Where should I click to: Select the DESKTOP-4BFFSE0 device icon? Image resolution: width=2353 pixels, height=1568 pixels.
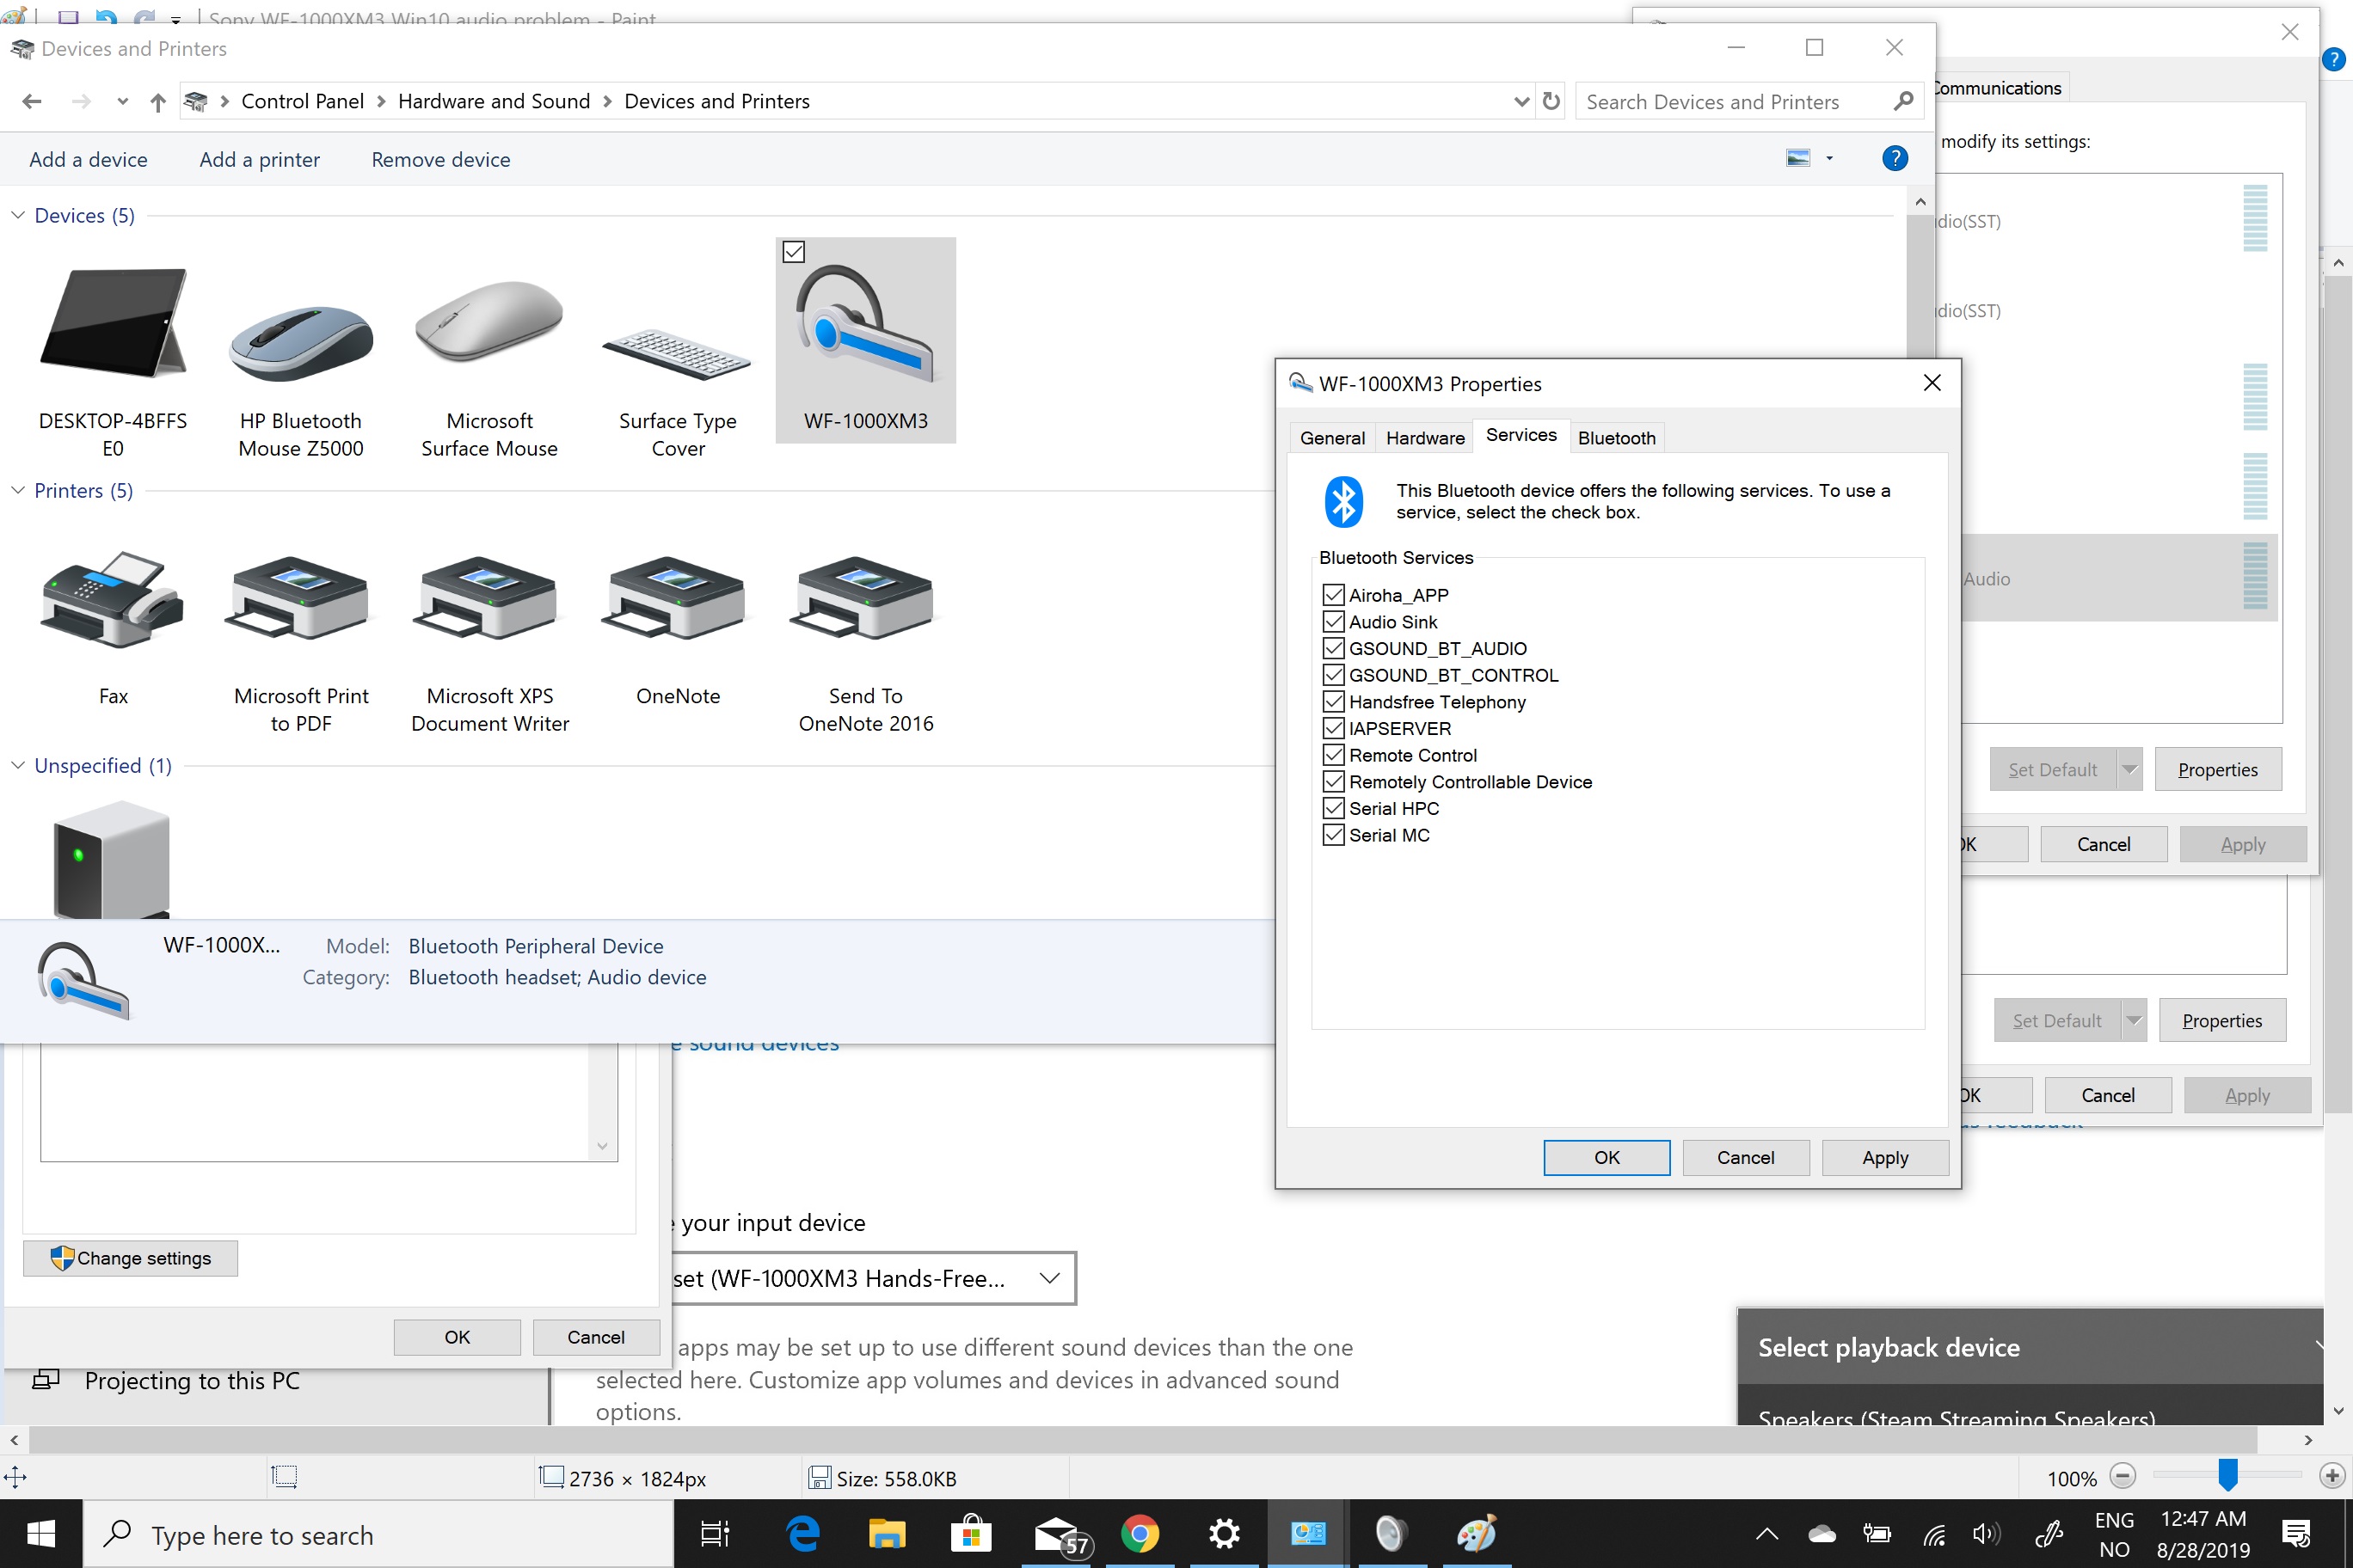tap(113, 324)
